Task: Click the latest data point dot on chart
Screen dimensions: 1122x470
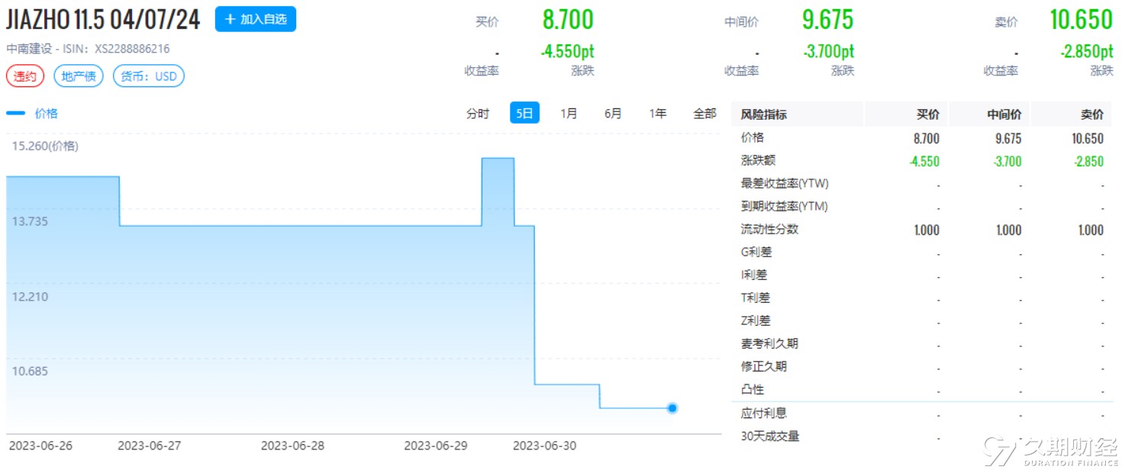Action: 672,408
